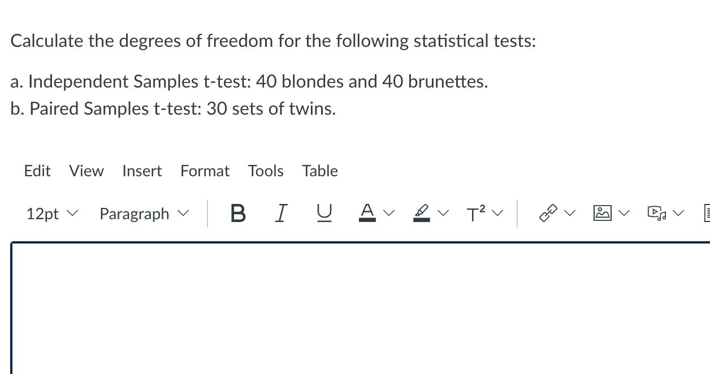The width and height of the screenshot is (710, 374).
Task: Apply the text color with the A icon
Action: tap(367, 213)
